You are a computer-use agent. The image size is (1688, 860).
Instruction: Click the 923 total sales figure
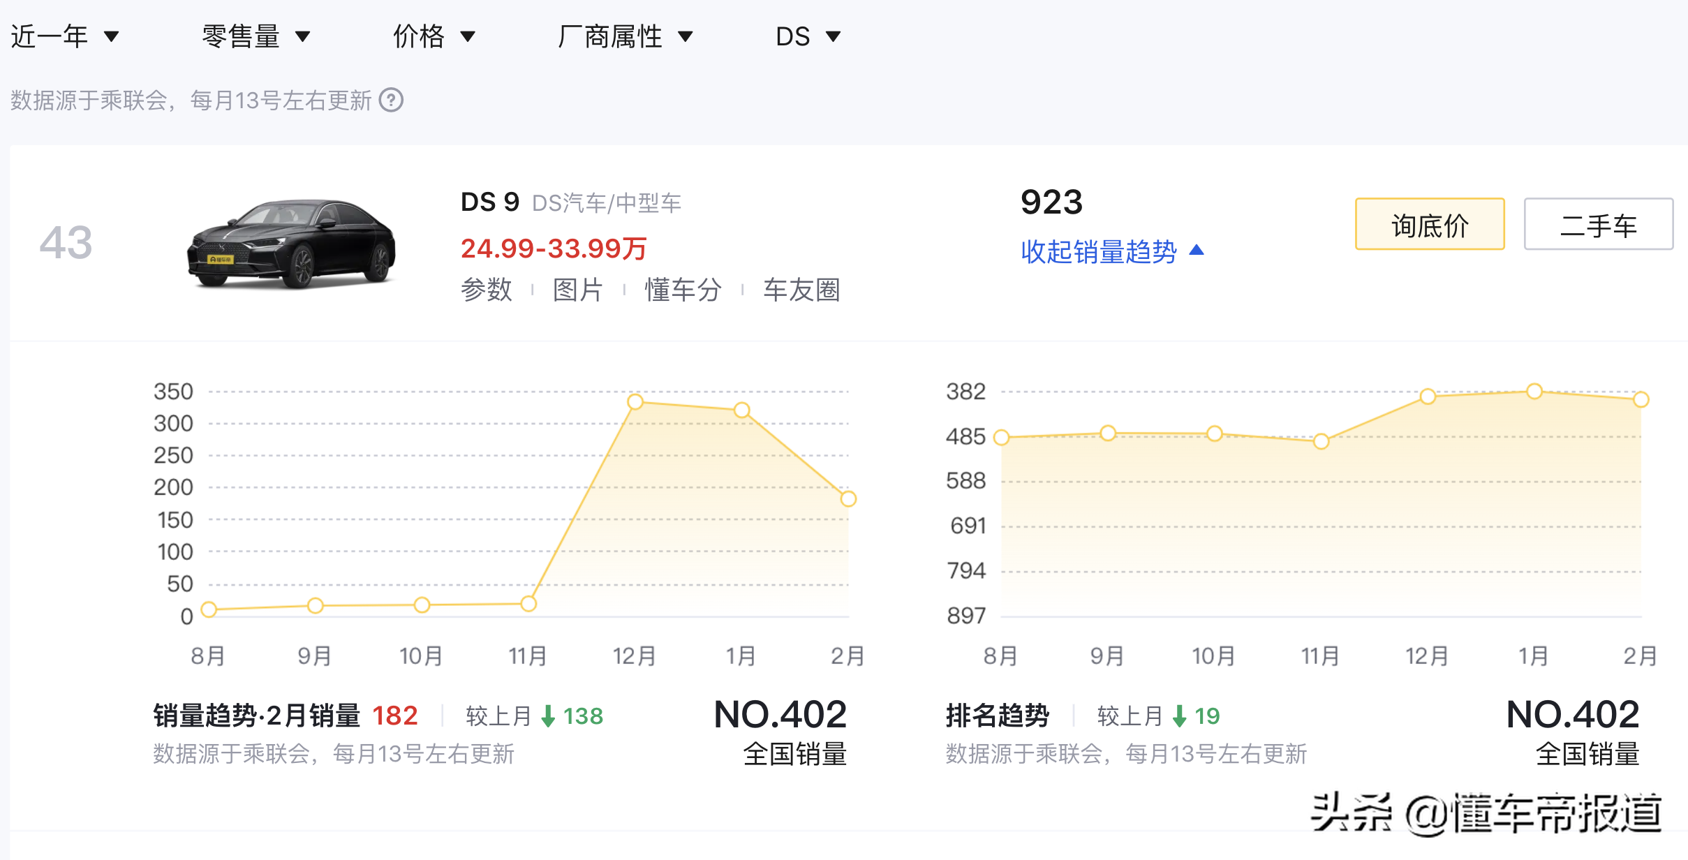click(1051, 202)
